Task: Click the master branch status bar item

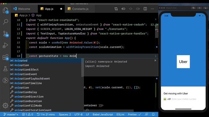Action: pyautogui.click(x=11, y=114)
